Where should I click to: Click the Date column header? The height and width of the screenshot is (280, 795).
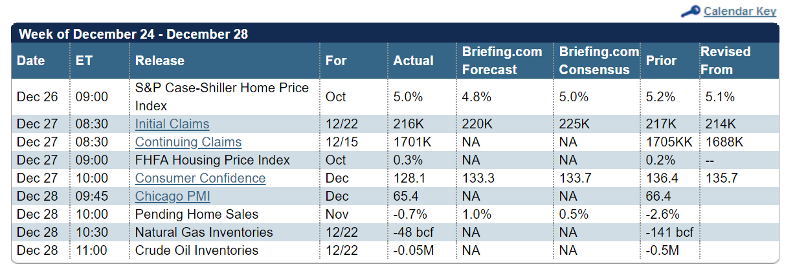31,61
